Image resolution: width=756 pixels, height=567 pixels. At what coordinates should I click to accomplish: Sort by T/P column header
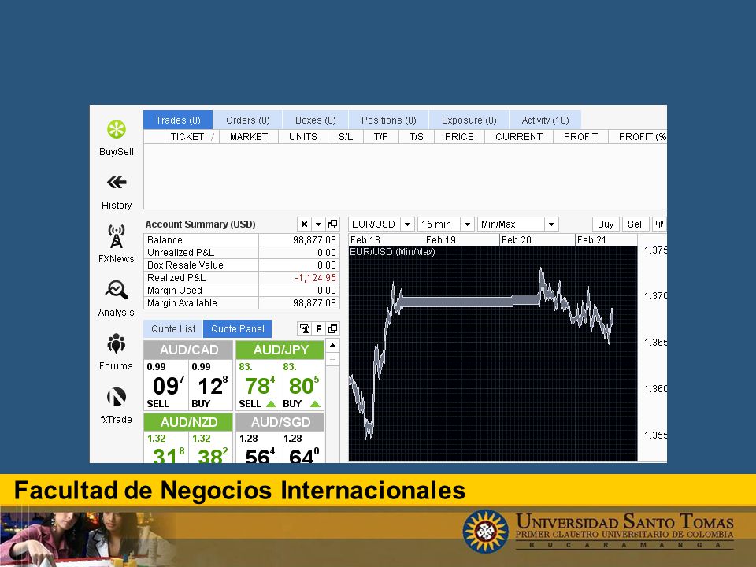pos(381,137)
